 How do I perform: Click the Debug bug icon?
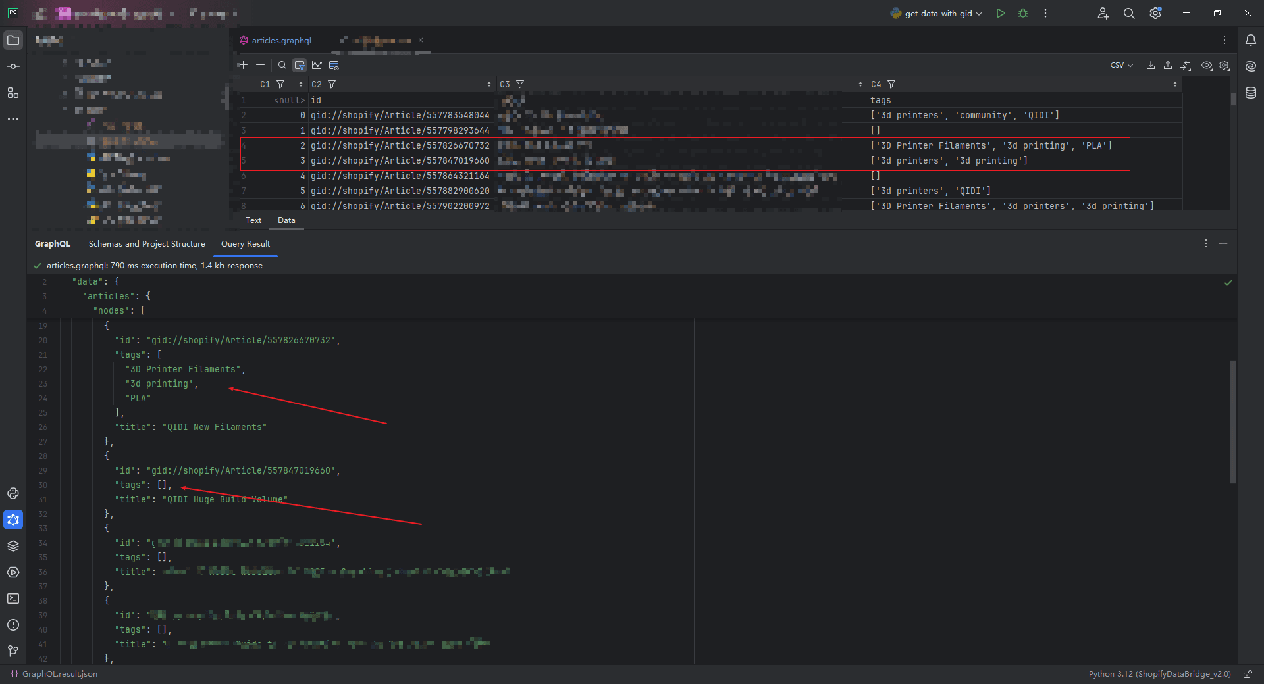[x=1023, y=13]
